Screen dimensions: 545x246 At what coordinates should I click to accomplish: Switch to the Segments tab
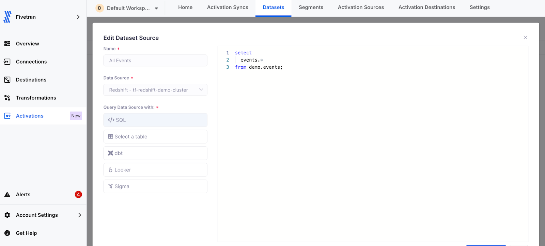311,7
